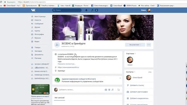The width and height of the screenshot is (187, 105).
Task: Click Добавить фотографии
Action: pyautogui.click(x=139, y=92)
